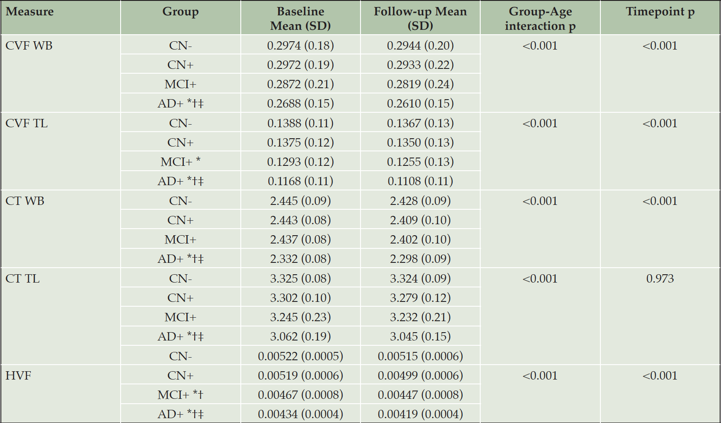Click baseline value 0.00522 (0.0005)
The height and width of the screenshot is (423, 721).
click(x=300, y=356)
